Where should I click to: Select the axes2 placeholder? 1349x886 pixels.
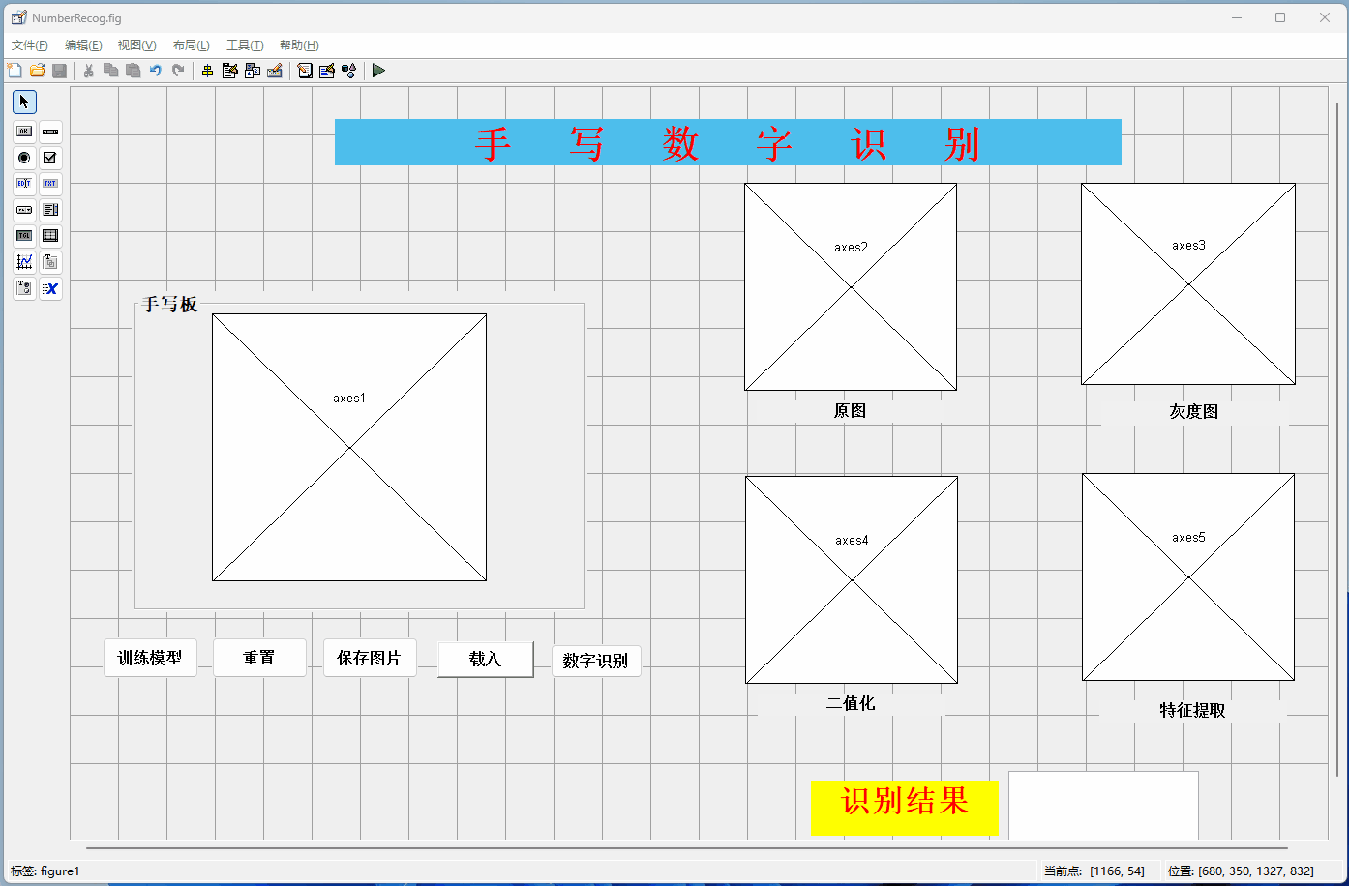click(851, 287)
